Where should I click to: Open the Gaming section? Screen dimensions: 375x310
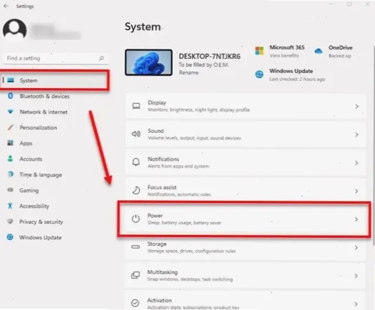(29, 190)
